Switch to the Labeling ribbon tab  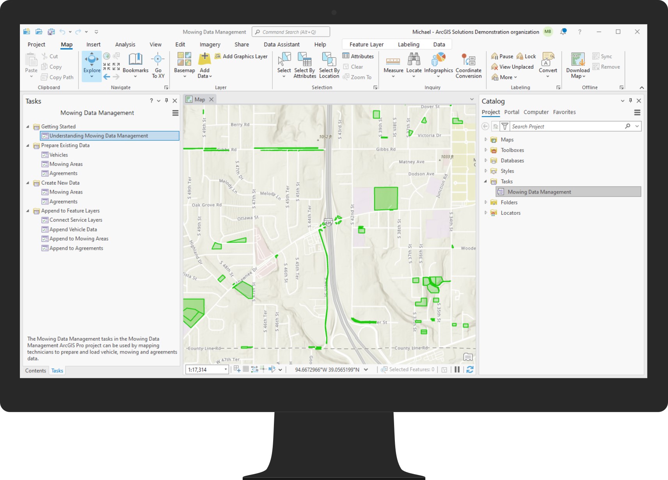tap(409, 44)
